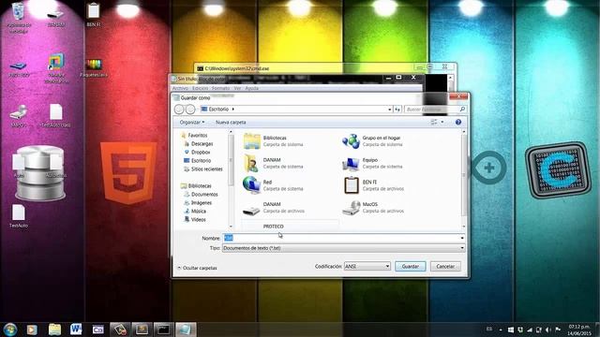Click the file list vertical scrollbar

pyautogui.click(x=464, y=179)
